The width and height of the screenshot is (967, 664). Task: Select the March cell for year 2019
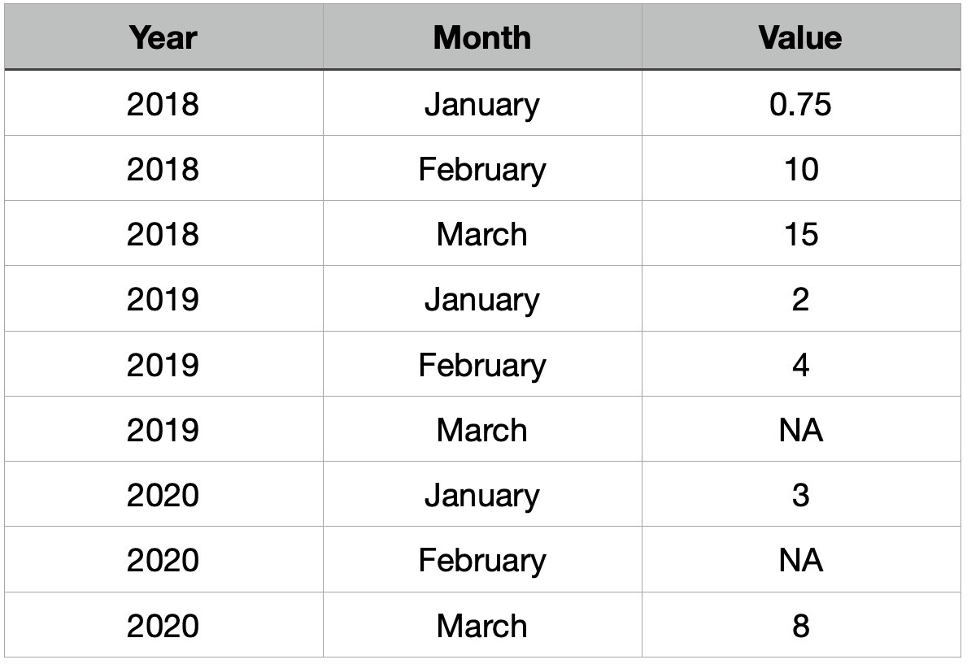(481, 430)
